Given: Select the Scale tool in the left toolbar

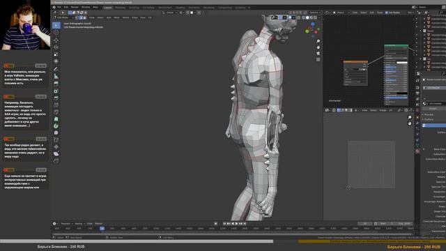Looking at the screenshot, I should pos(56,54).
